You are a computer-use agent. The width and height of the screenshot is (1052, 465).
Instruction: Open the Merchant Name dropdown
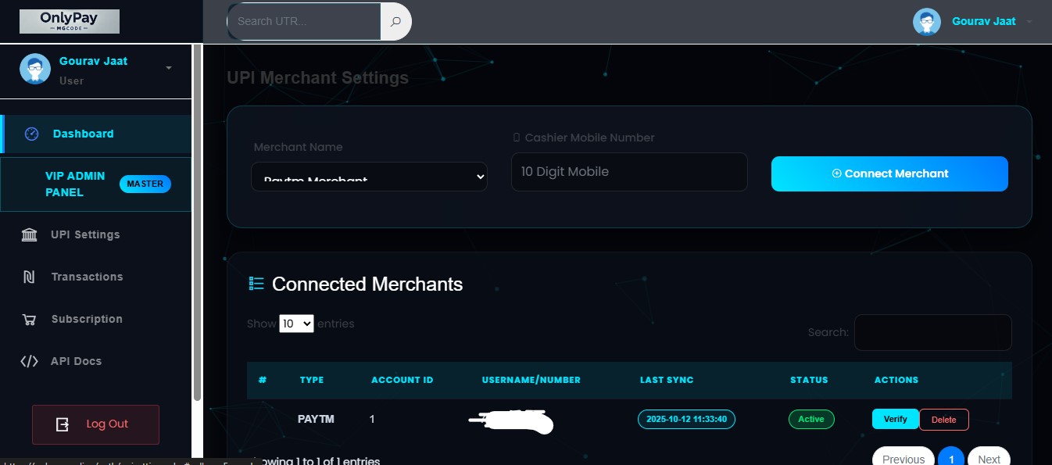369,177
